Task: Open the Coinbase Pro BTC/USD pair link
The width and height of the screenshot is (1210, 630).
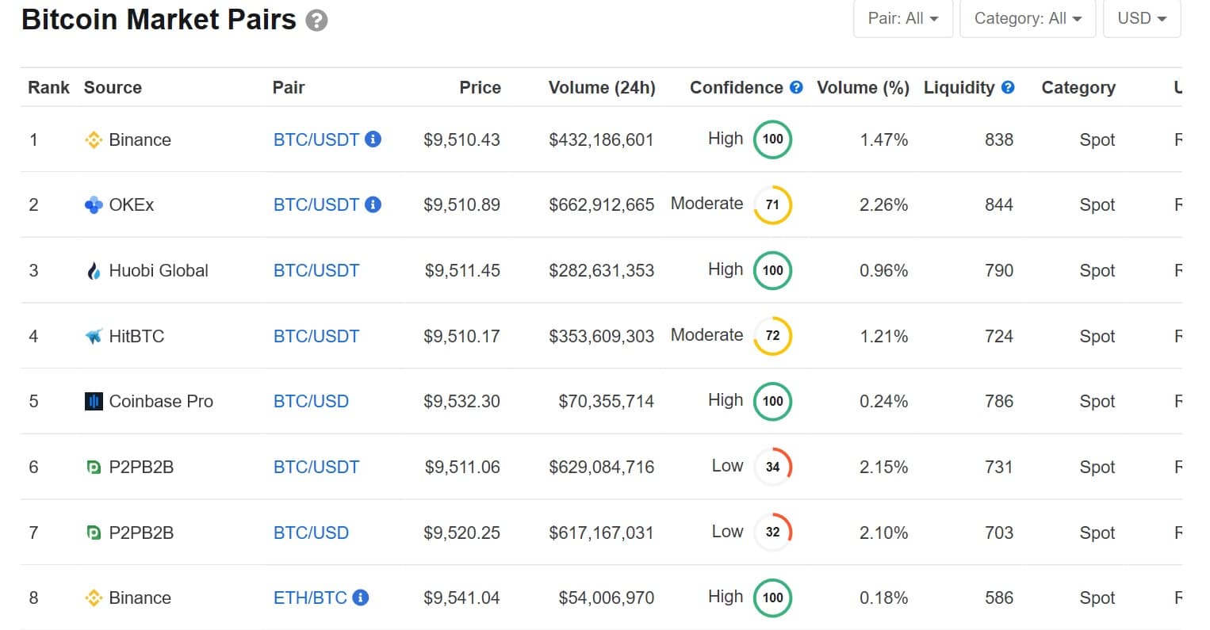Action: [x=311, y=402]
